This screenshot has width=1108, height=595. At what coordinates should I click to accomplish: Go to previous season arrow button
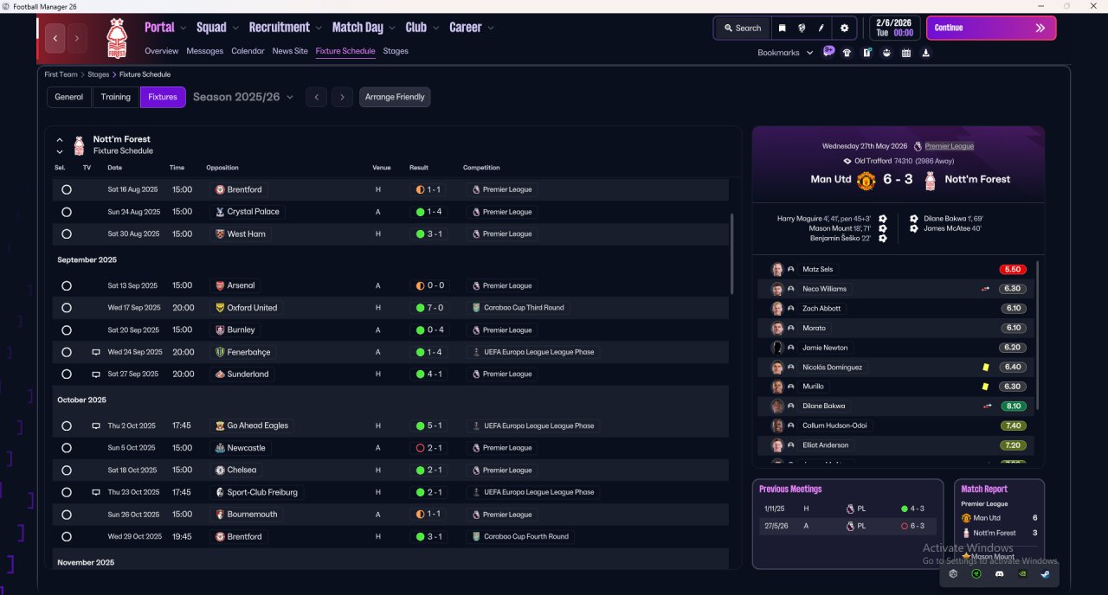[317, 97]
